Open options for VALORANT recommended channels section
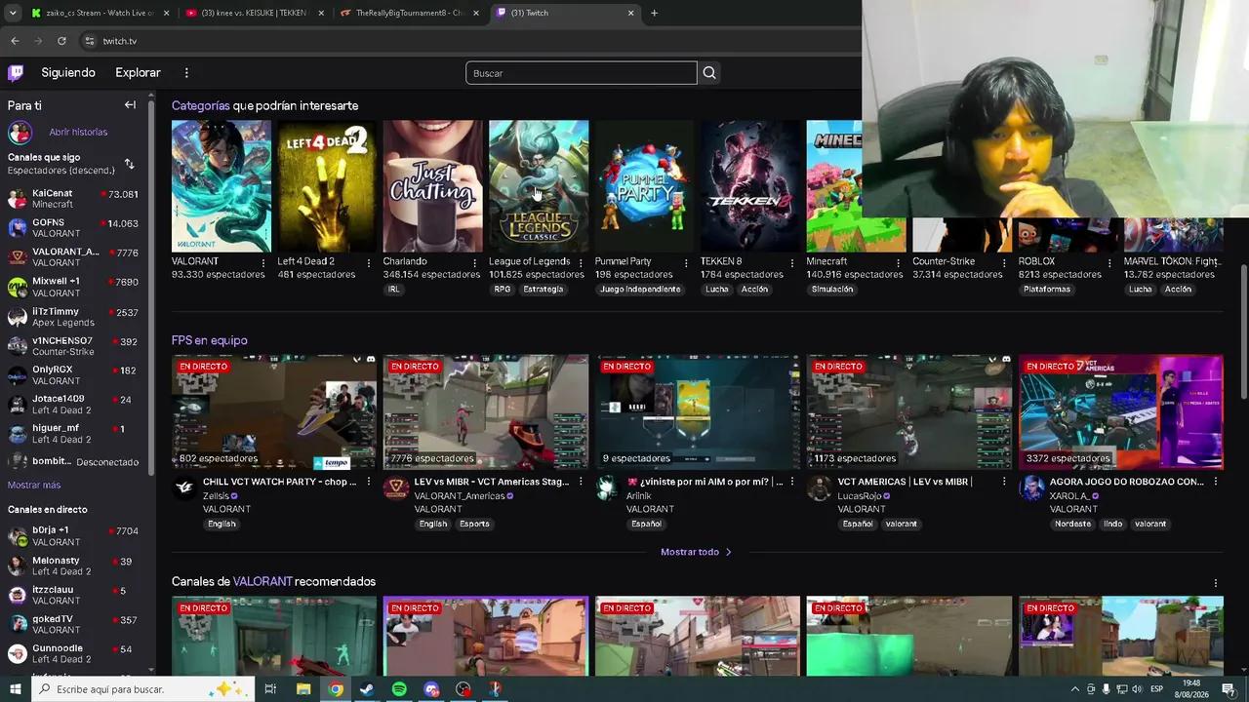 (1216, 583)
